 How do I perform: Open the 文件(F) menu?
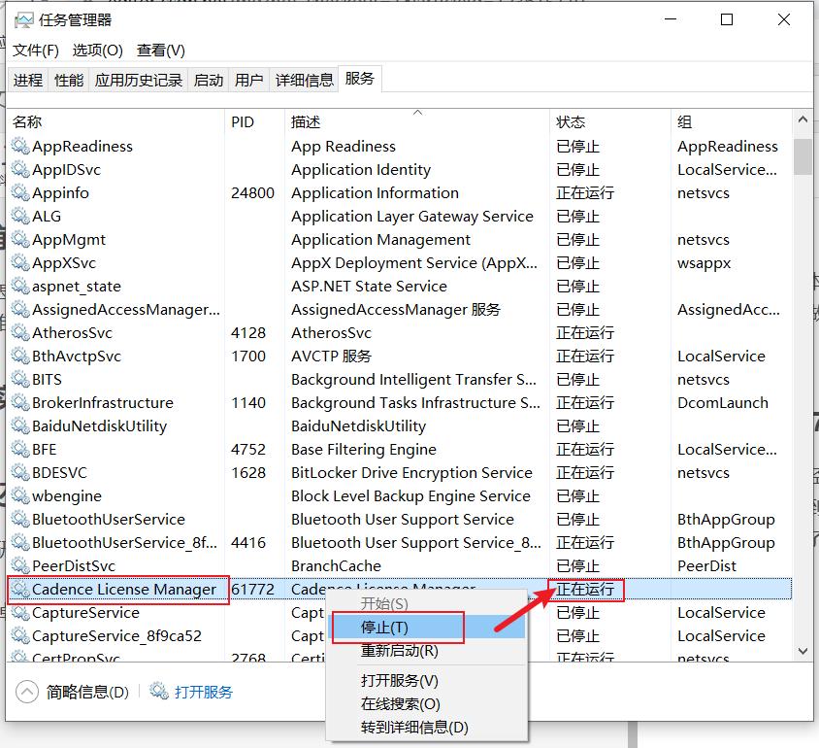(36, 51)
